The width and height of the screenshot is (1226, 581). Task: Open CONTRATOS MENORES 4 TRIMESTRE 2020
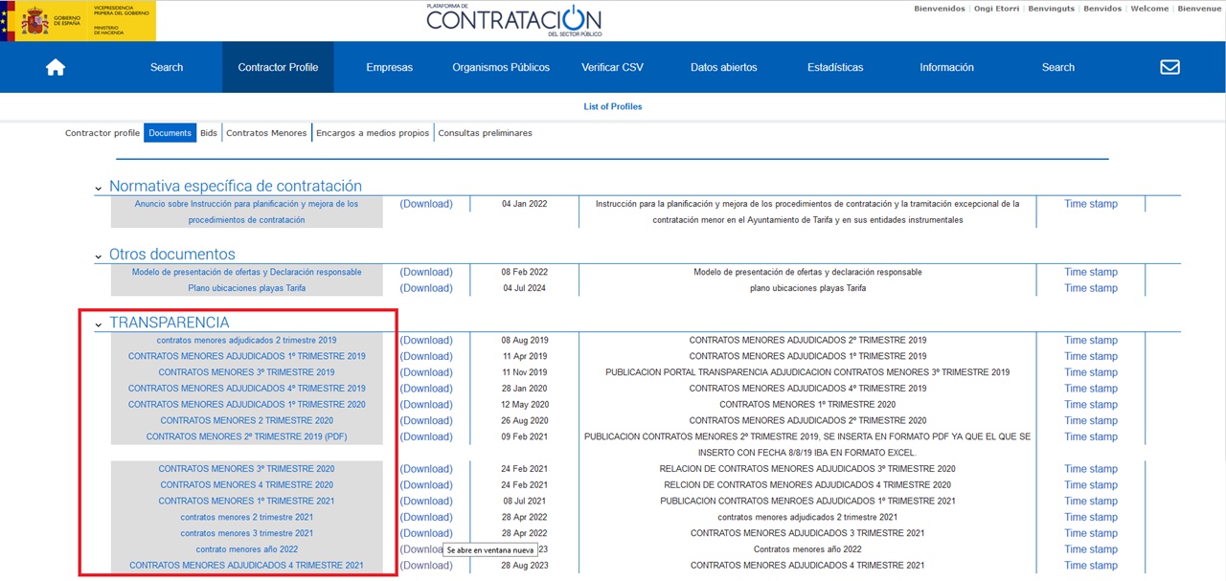[246, 484]
